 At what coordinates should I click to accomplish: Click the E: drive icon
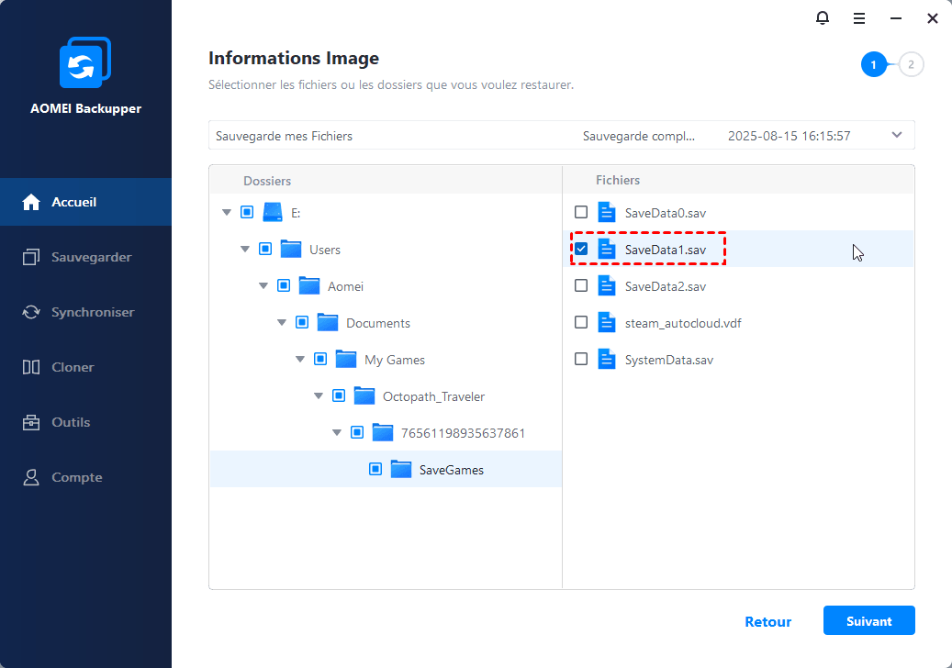pos(273,212)
